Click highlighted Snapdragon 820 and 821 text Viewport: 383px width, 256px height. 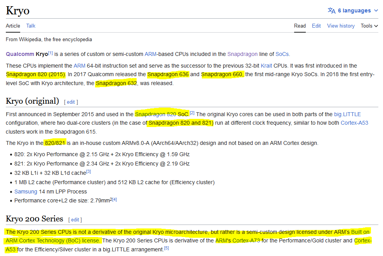181,123
